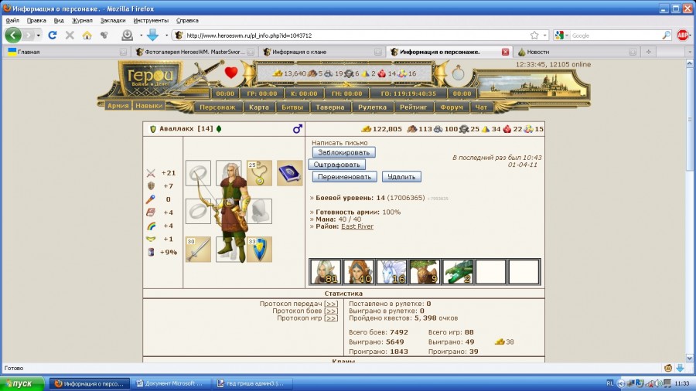The image size is (696, 391).
Task: Open East River district link
Action: tap(357, 226)
